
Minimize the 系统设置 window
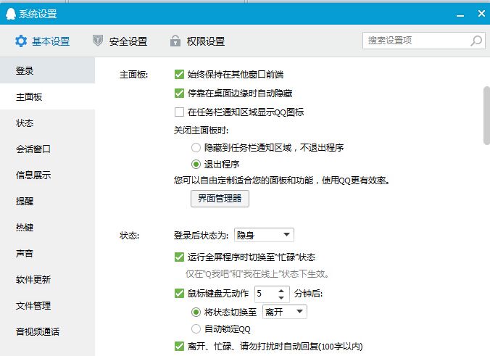pyautogui.click(x=460, y=15)
